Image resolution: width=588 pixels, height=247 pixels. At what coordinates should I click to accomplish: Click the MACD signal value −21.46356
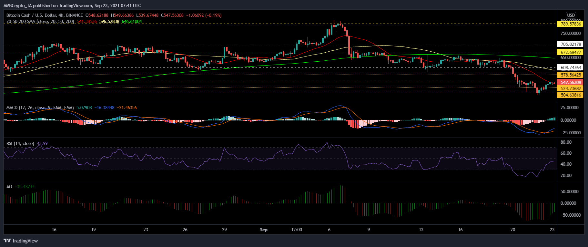coord(127,108)
